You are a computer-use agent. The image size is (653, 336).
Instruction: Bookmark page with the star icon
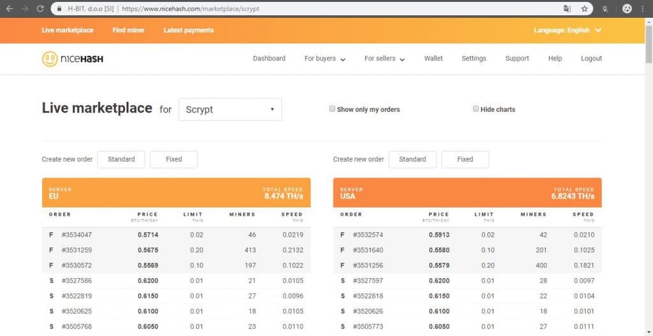point(585,8)
